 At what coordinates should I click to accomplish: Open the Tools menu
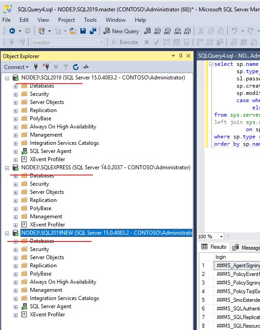tap(90, 20)
